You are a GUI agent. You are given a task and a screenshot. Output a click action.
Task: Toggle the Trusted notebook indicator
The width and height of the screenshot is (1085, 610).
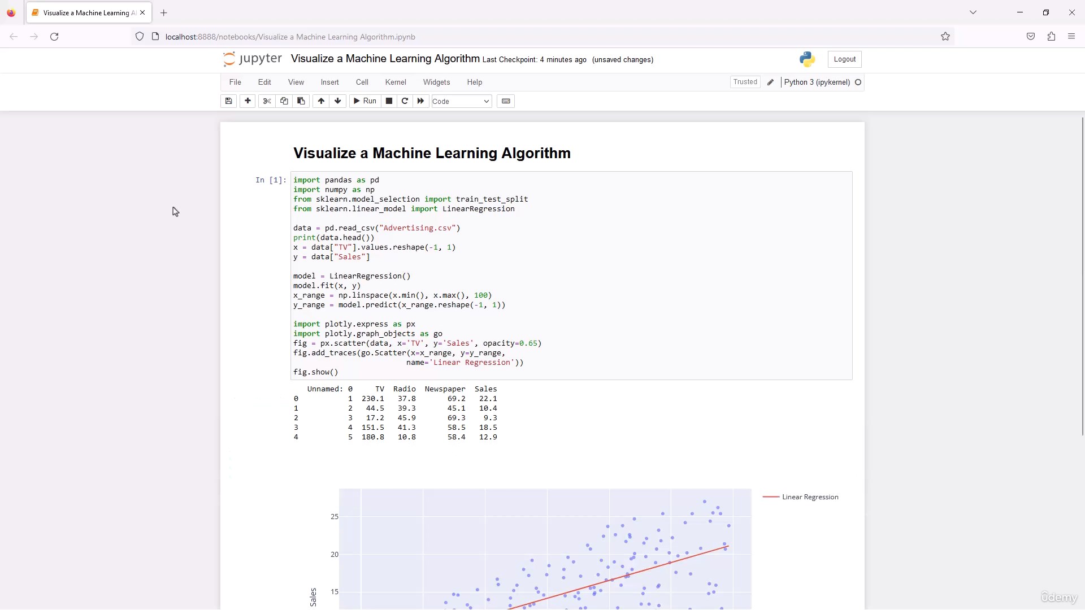click(745, 82)
